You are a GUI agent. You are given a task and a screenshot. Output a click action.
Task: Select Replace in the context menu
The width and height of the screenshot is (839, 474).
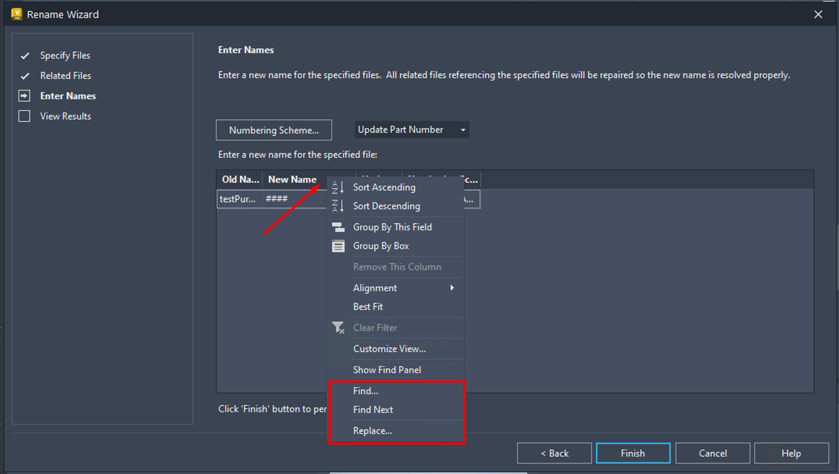click(373, 430)
